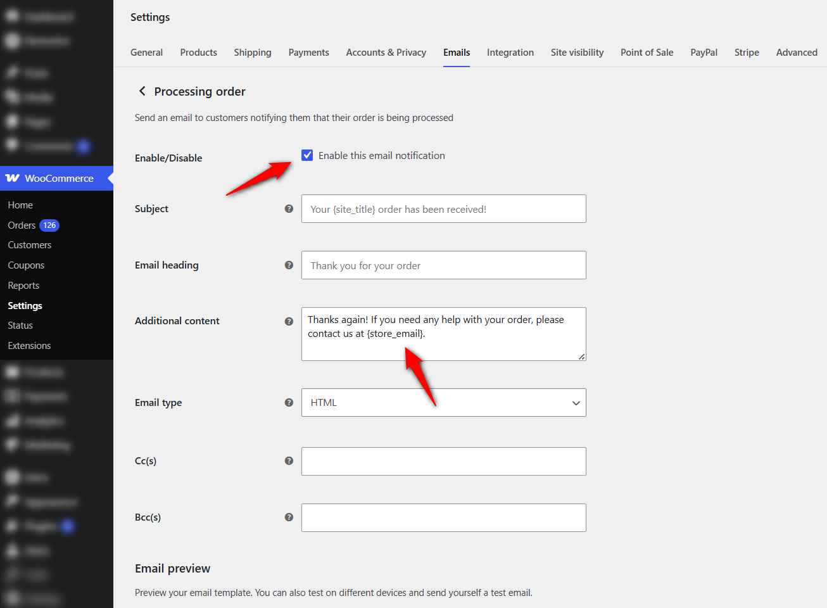Screen dimensions: 827x608
Task: Switch to the Point of Sale tab
Action: pyautogui.click(x=647, y=53)
